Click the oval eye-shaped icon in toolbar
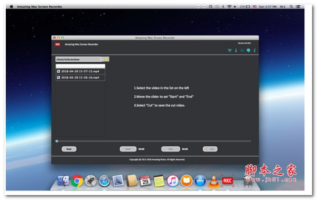The height and width of the screenshot is (200, 317). click(x=242, y=51)
